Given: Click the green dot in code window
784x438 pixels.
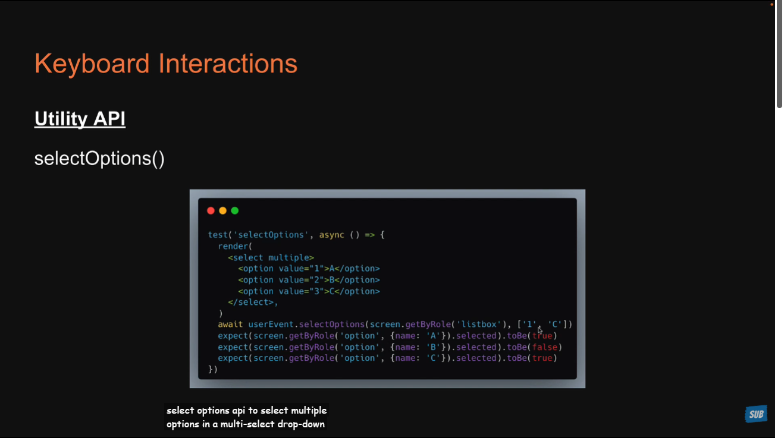Looking at the screenshot, I should point(235,211).
